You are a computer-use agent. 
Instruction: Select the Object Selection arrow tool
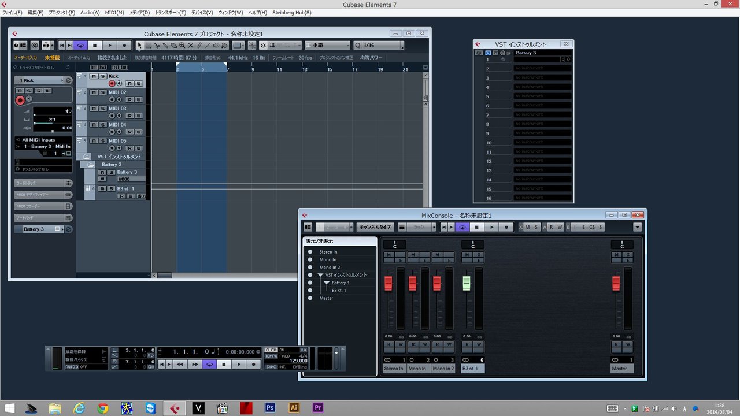(x=139, y=45)
